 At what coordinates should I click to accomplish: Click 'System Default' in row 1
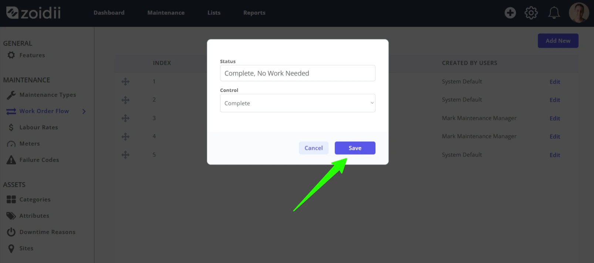[462, 81]
